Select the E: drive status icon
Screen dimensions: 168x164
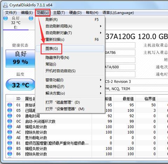6,18
